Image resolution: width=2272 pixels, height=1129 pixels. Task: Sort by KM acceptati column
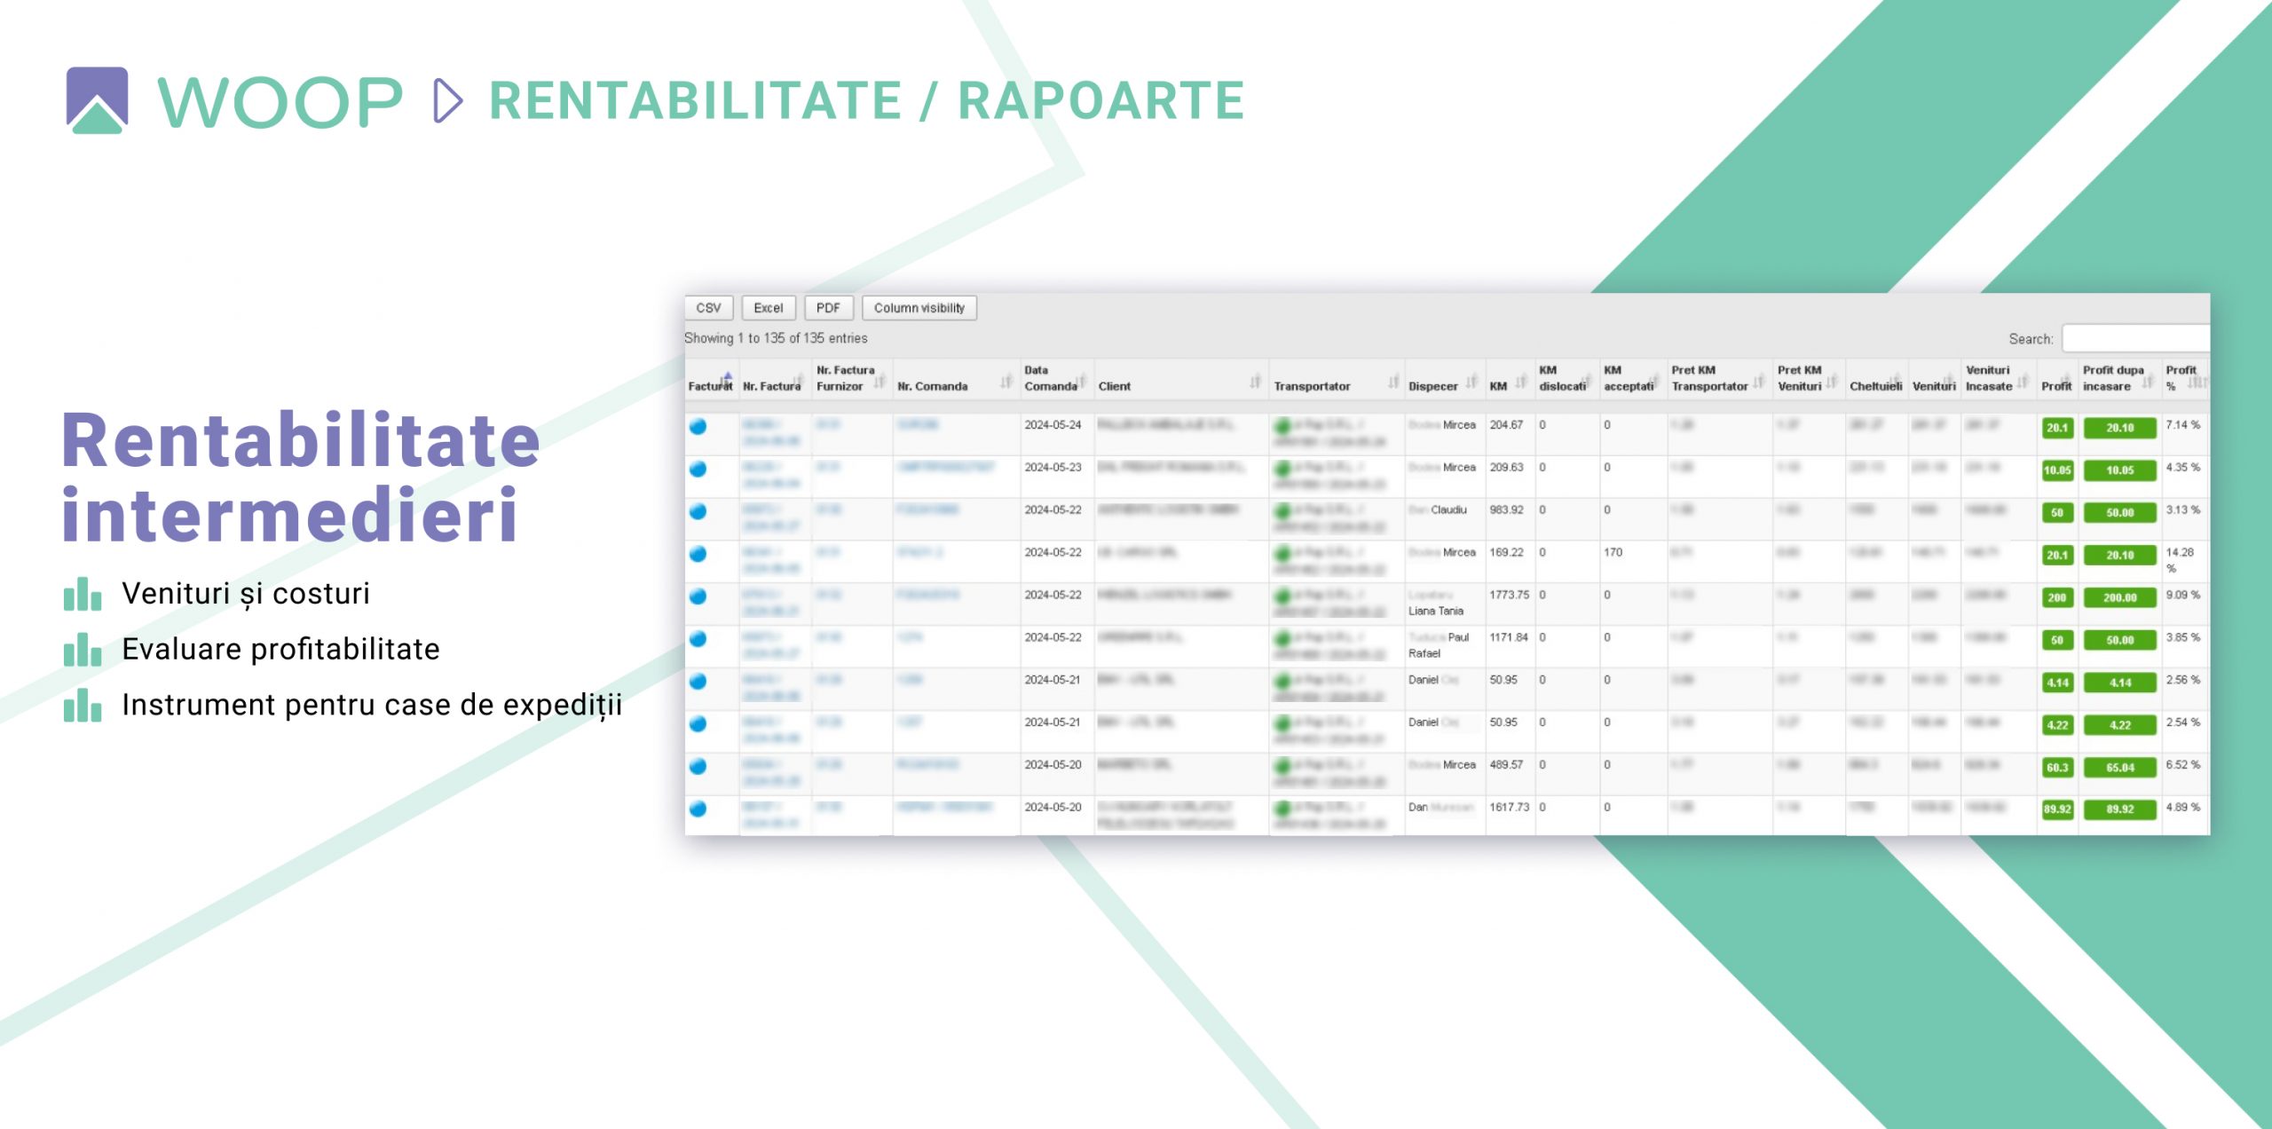coord(1632,379)
